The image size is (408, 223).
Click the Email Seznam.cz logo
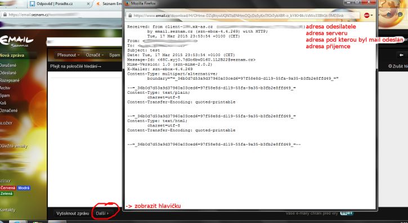click(x=17, y=42)
